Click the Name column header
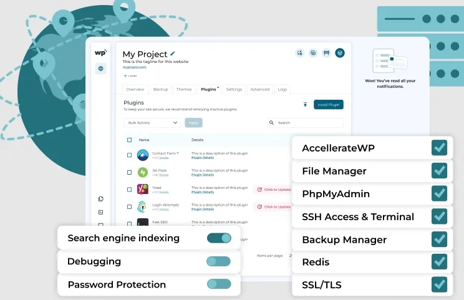The height and width of the screenshot is (300, 464). 144,140
